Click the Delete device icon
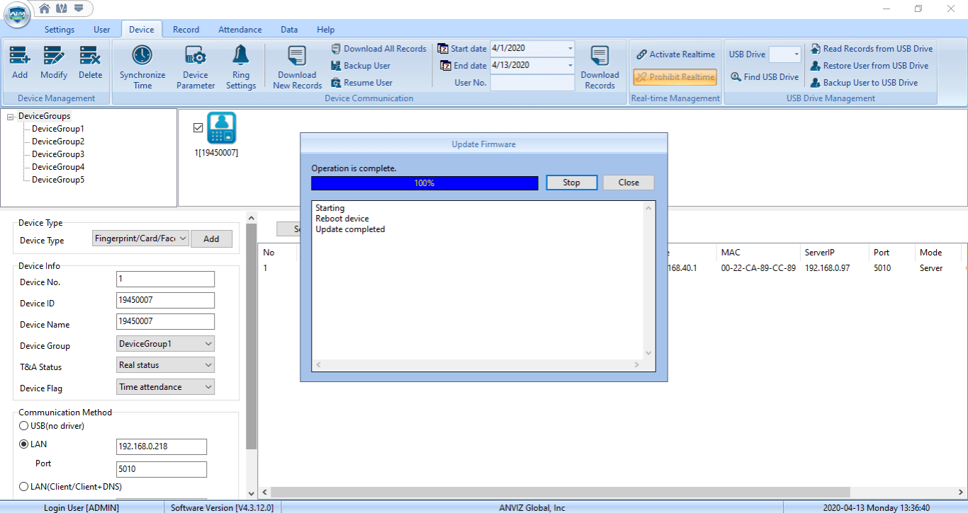This screenshot has width=968, height=513. [x=90, y=56]
